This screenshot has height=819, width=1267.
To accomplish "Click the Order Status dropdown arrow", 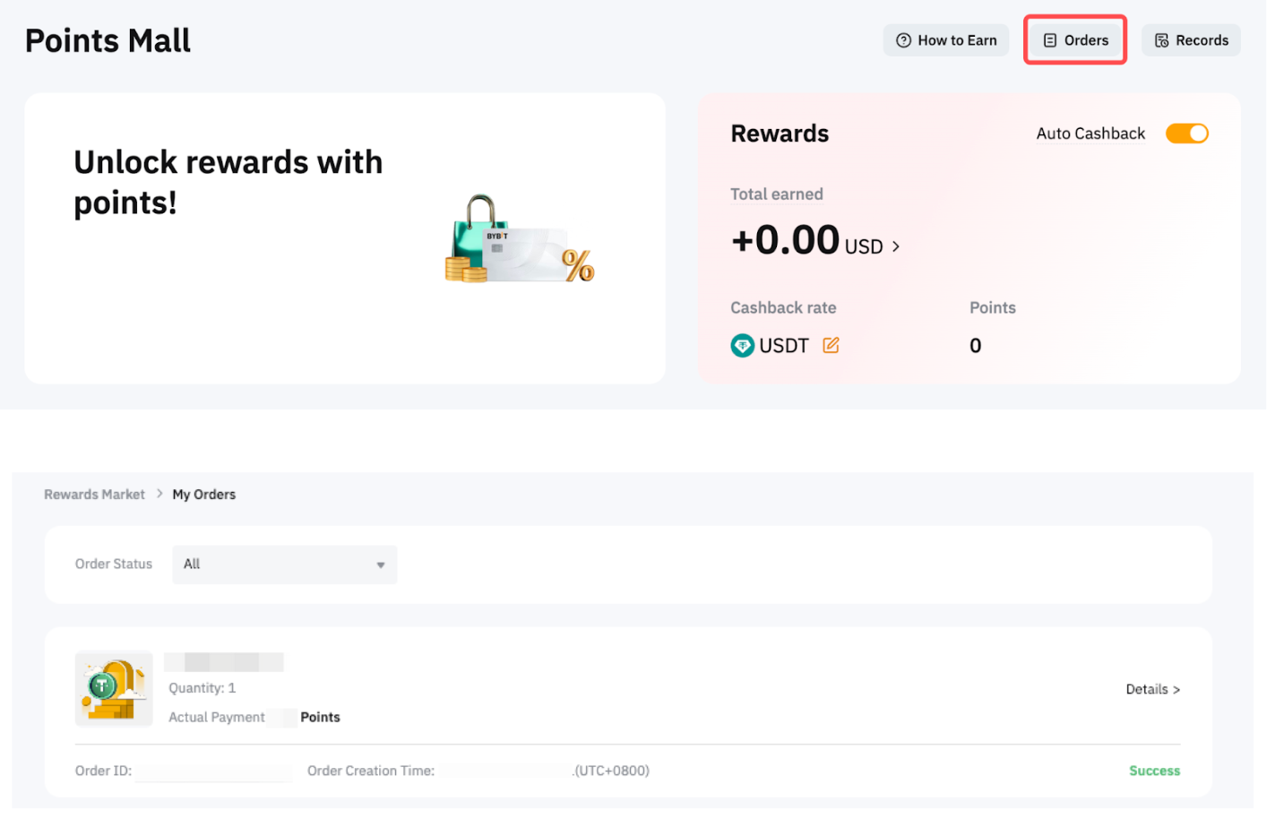I will point(381,565).
